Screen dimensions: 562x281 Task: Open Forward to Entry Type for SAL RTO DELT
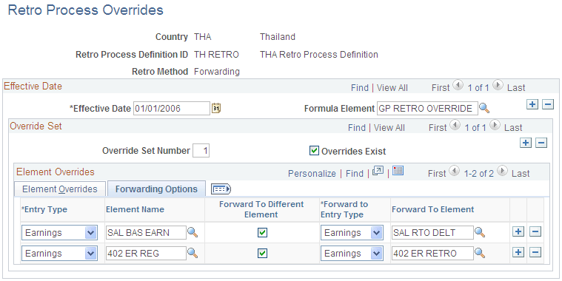pyautogui.click(x=352, y=233)
